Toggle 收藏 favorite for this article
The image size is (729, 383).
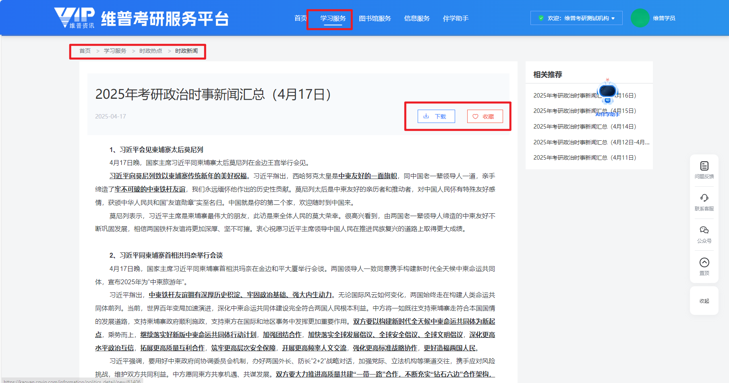click(485, 117)
